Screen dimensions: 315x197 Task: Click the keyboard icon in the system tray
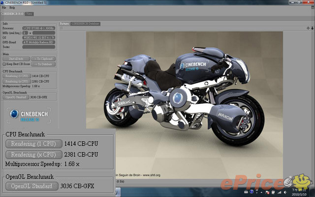tap(246, 192)
